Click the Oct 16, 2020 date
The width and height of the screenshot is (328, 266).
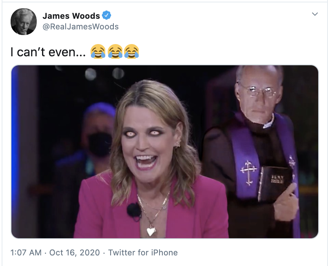click(x=75, y=253)
